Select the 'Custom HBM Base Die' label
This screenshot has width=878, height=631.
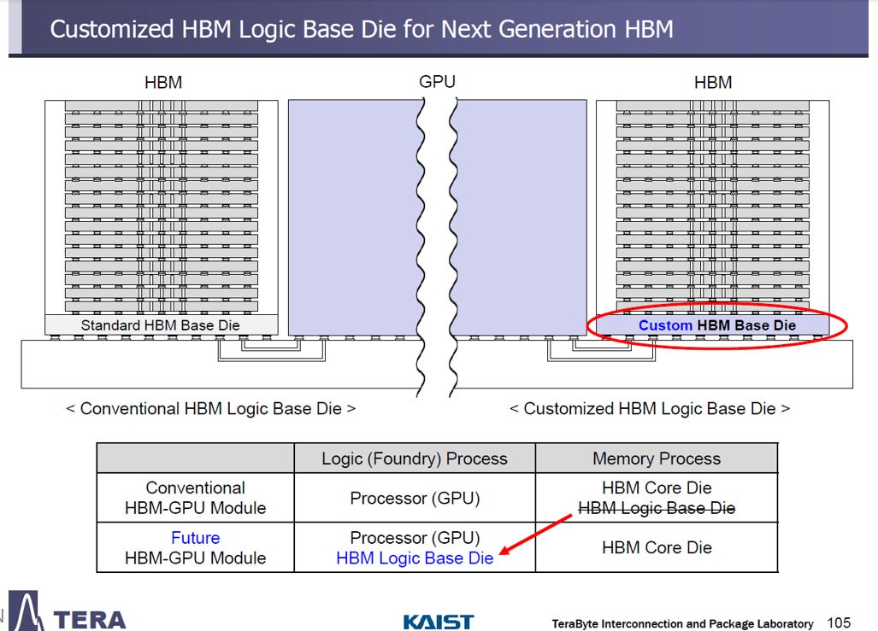pos(717,325)
